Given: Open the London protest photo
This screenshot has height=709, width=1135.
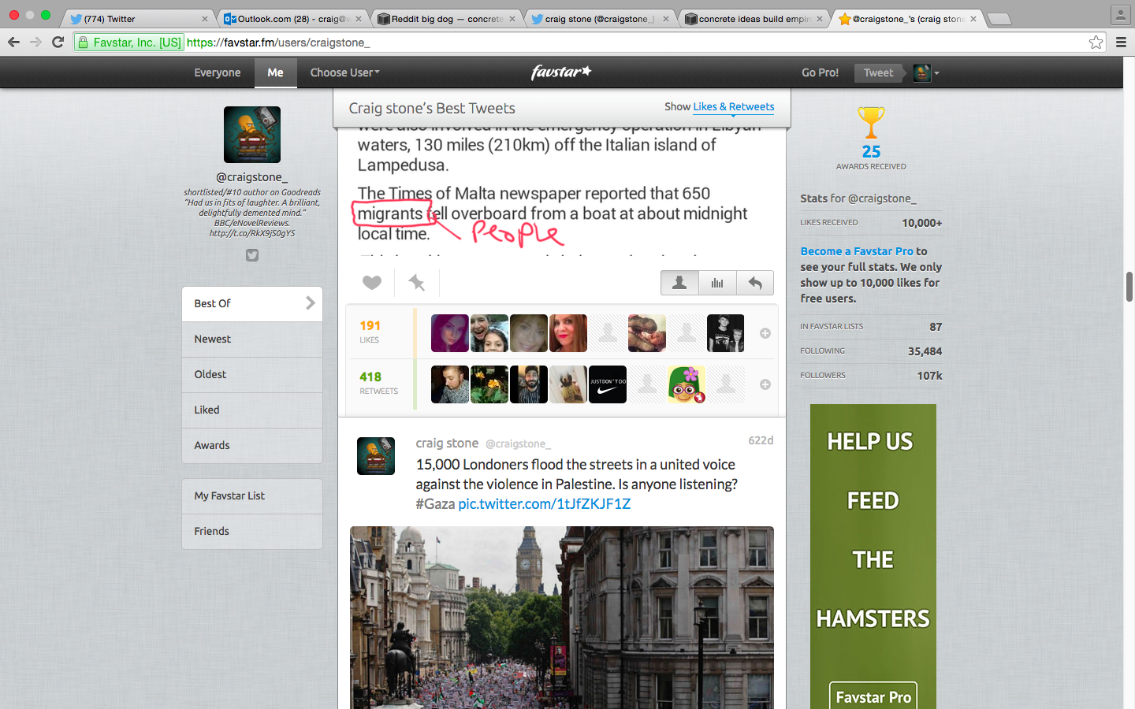Looking at the screenshot, I should click(x=562, y=618).
